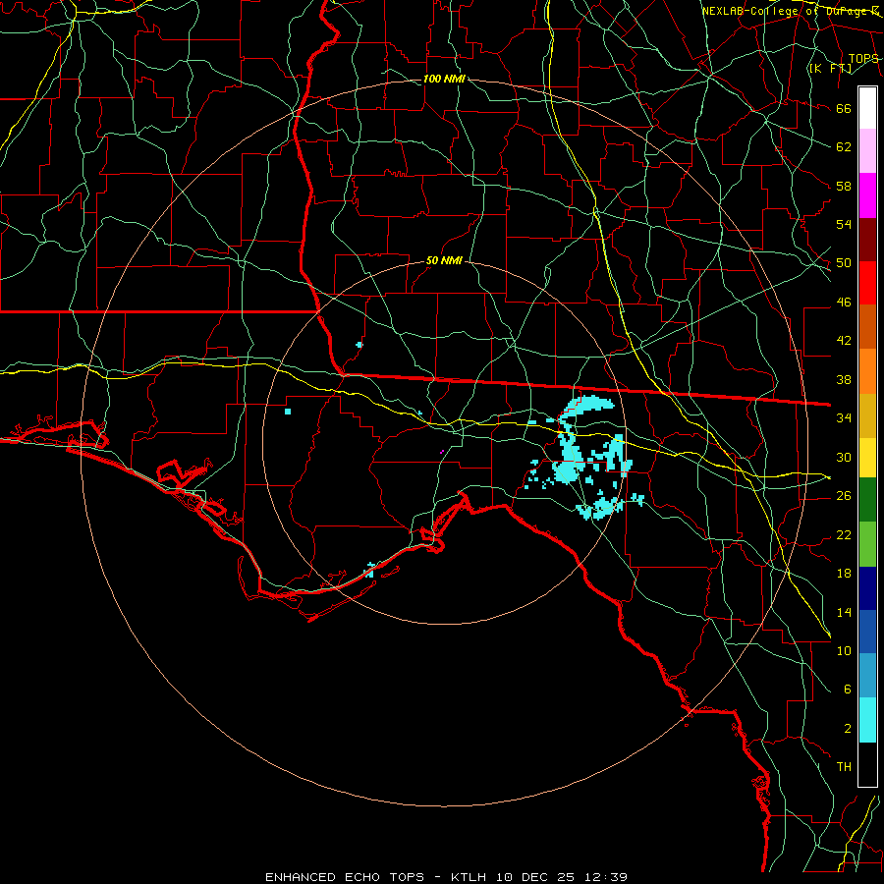The width and height of the screenshot is (884, 884).
Task: Click the '50' legend value
Action: (x=844, y=263)
